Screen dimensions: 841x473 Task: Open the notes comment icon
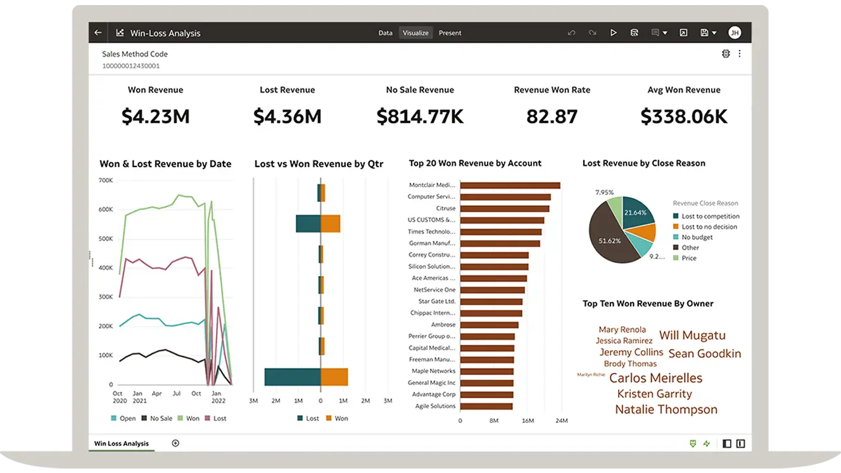pyautogui.click(x=655, y=33)
